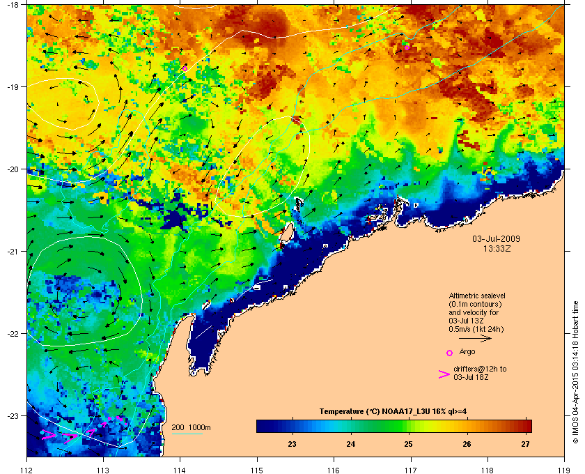Screen dimensions: 585x474
Task: Click longitude axis label 117
Action: tap(411, 471)
